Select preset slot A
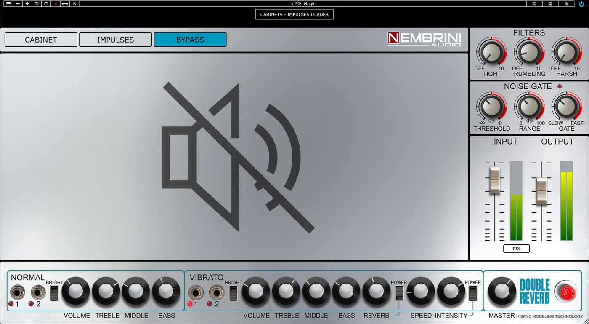 click(55, 4)
